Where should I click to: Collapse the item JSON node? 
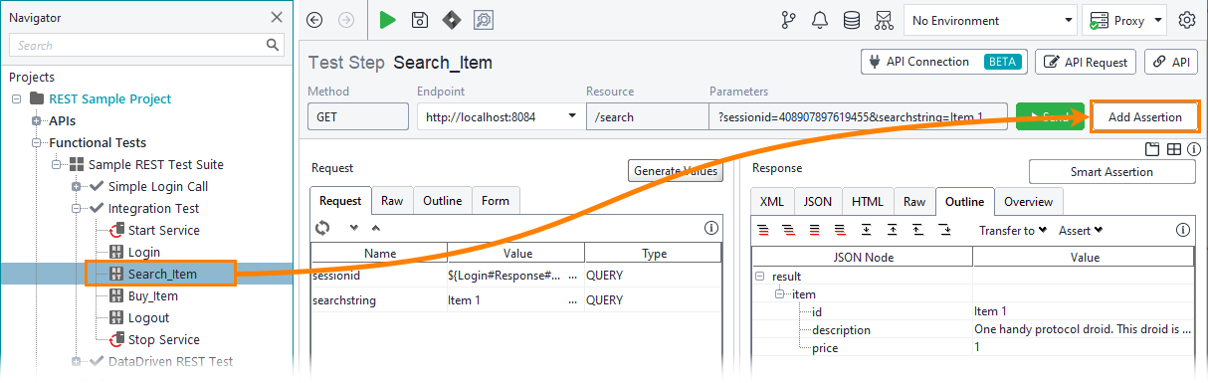click(x=780, y=294)
